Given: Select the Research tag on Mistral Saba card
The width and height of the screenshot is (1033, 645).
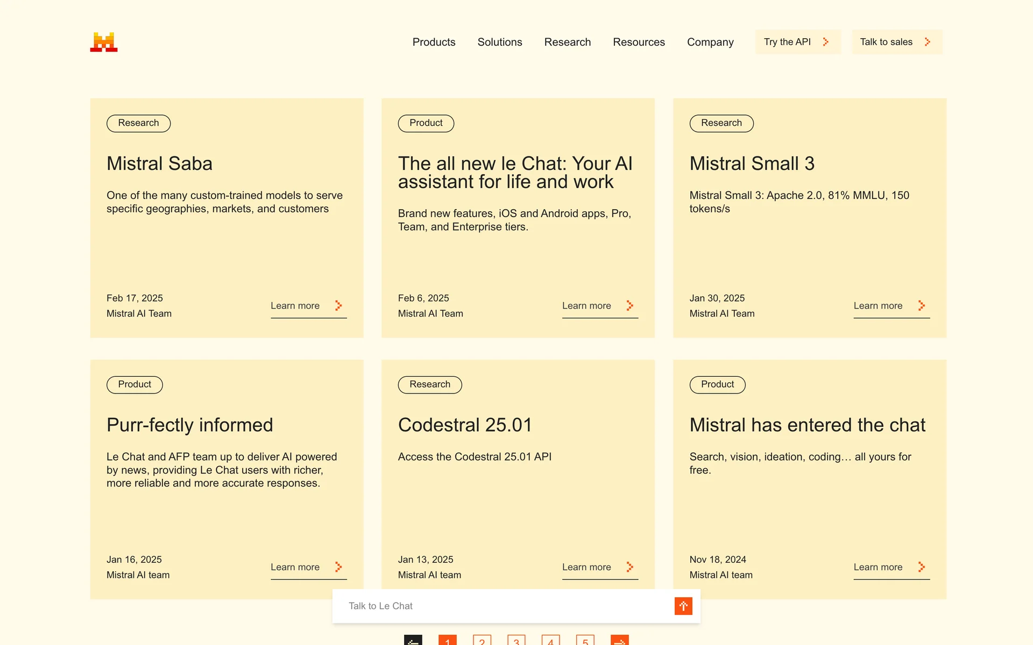Looking at the screenshot, I should tap(138, 123).
